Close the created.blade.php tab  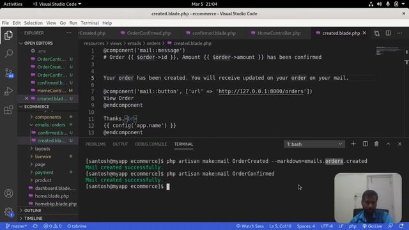pos(364,33)
